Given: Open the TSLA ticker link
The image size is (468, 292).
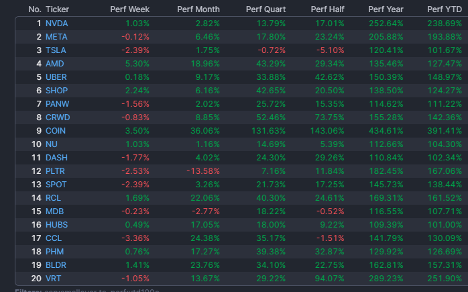Looking at the screenshot, I should pyautogui.click(x=56, y=50).
